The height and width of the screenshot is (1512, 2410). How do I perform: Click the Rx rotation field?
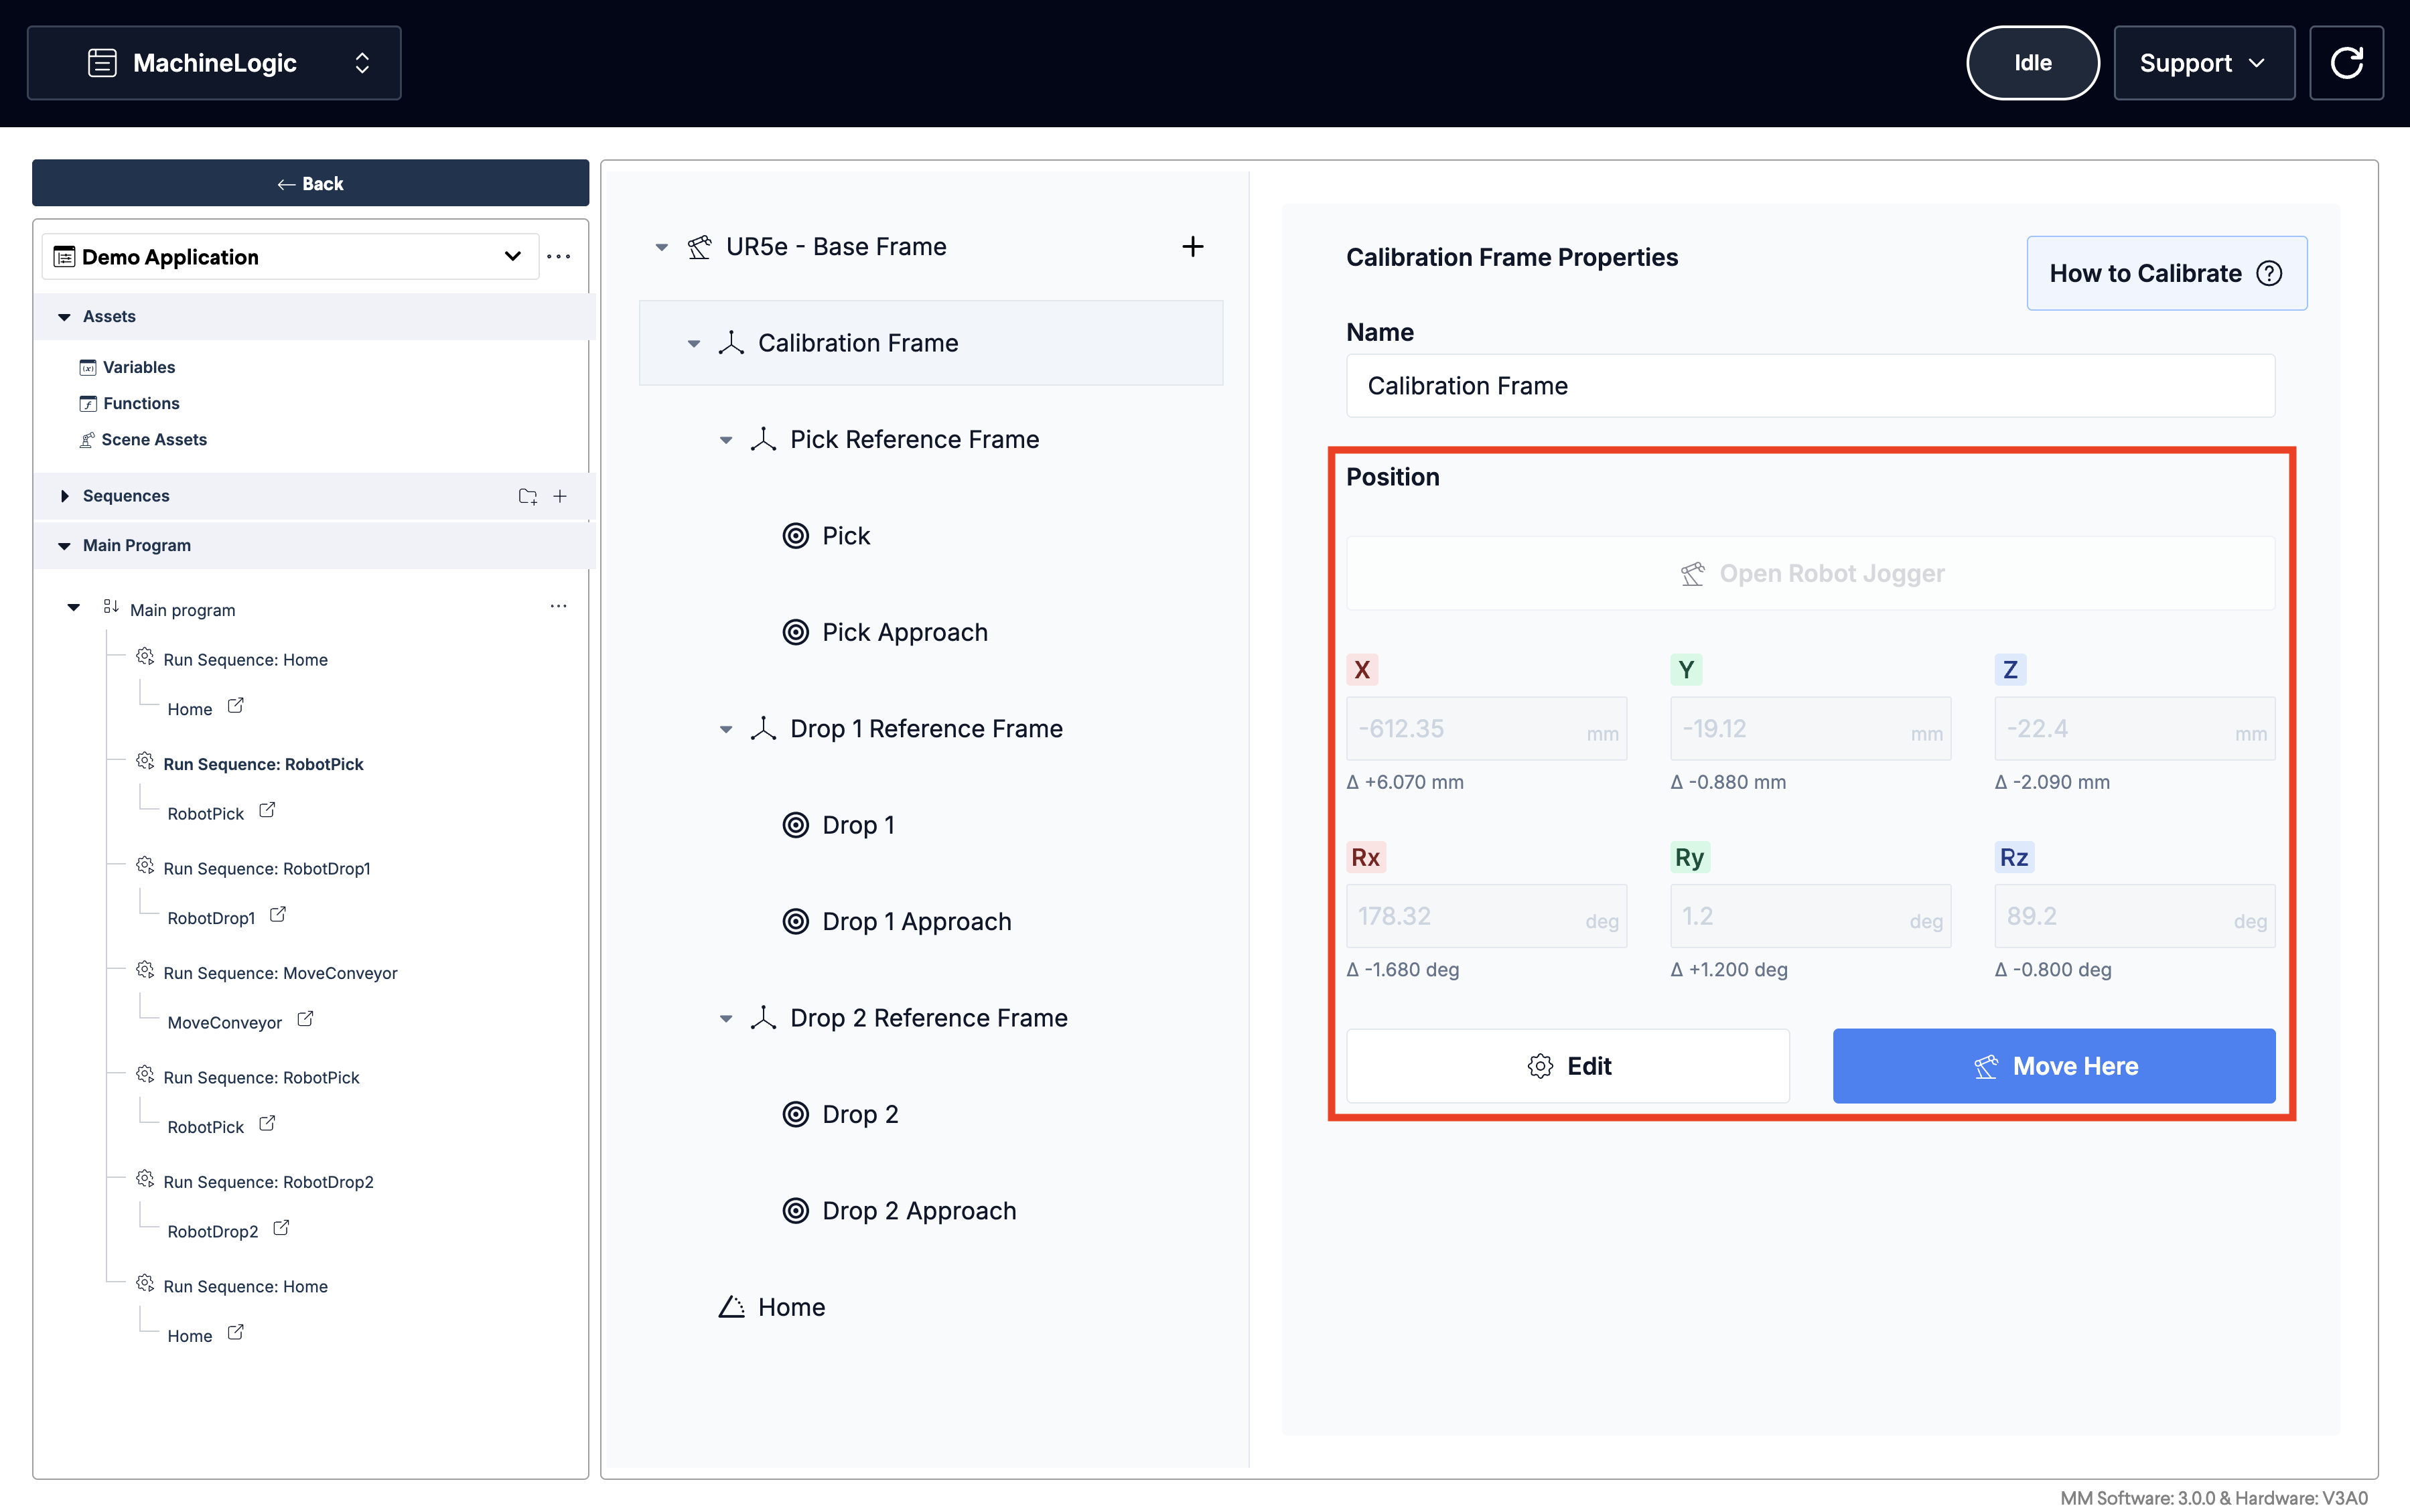(1486, 916)
